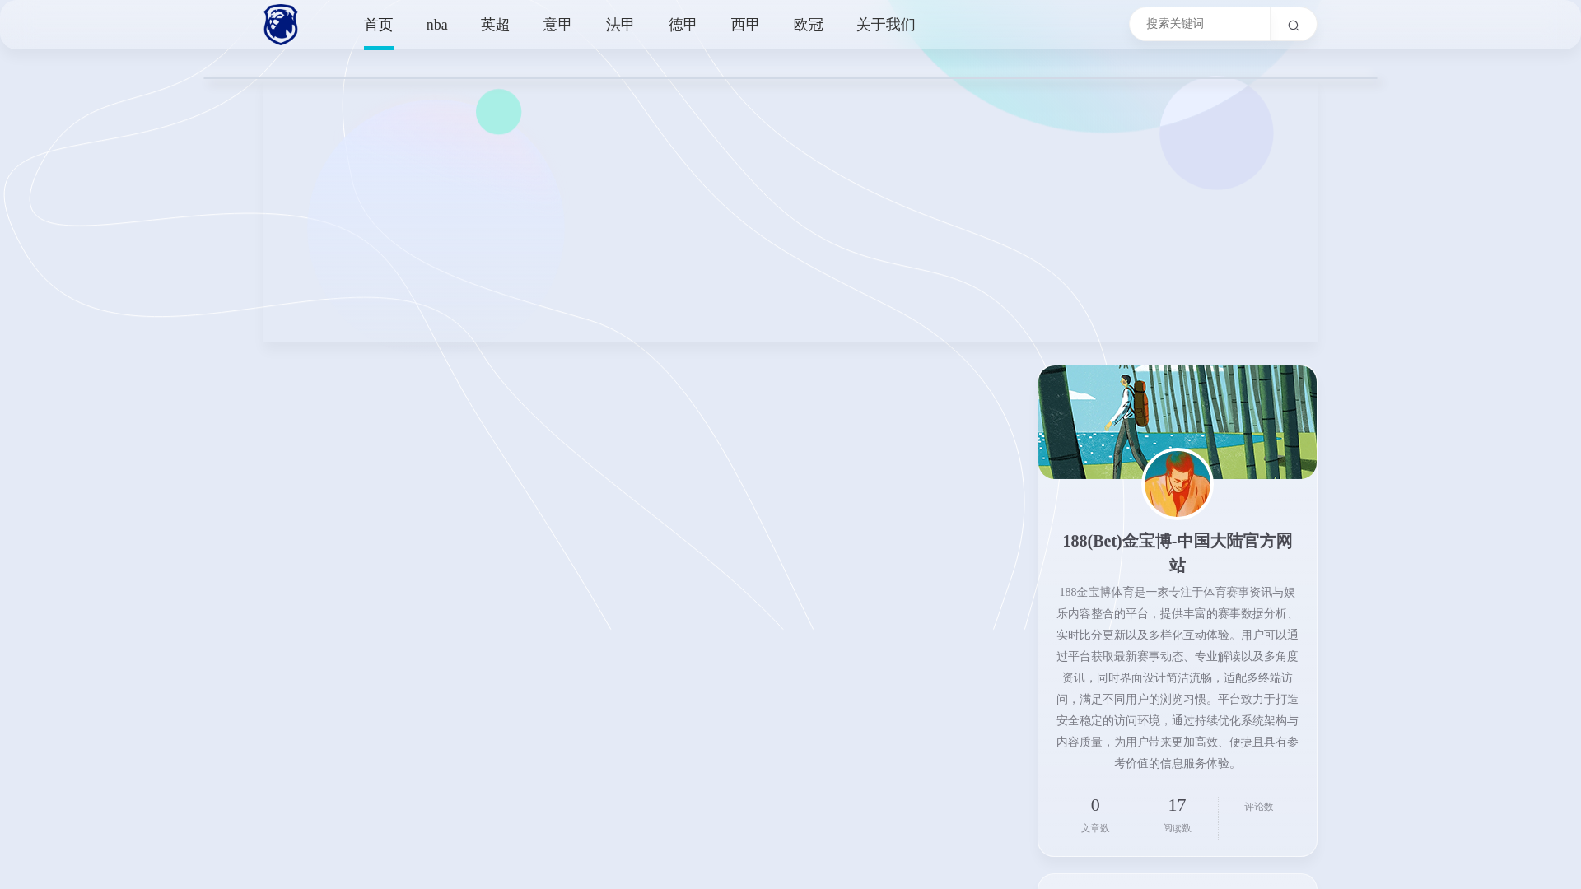Open the 首页 home tab
1581x889 pixels.
379,25
